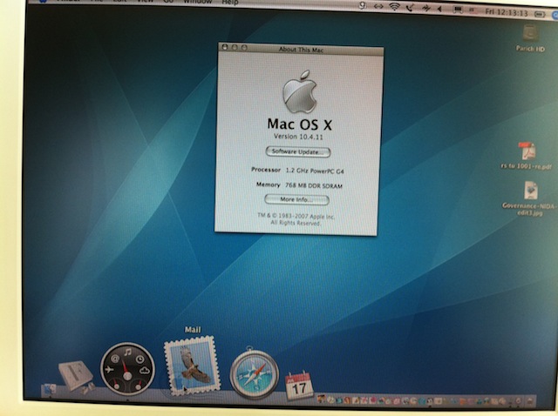Screen dimensions: 558x416
Task: Select the hard disk icon on desktop
Action: point(527,33)
